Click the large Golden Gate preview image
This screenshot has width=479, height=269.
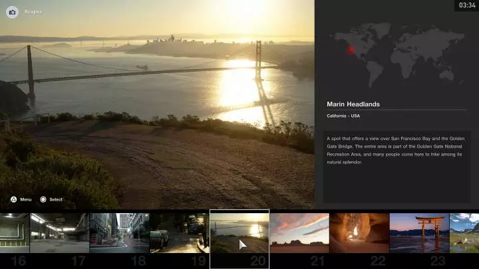pyautogui.click(x=157, y=106)
